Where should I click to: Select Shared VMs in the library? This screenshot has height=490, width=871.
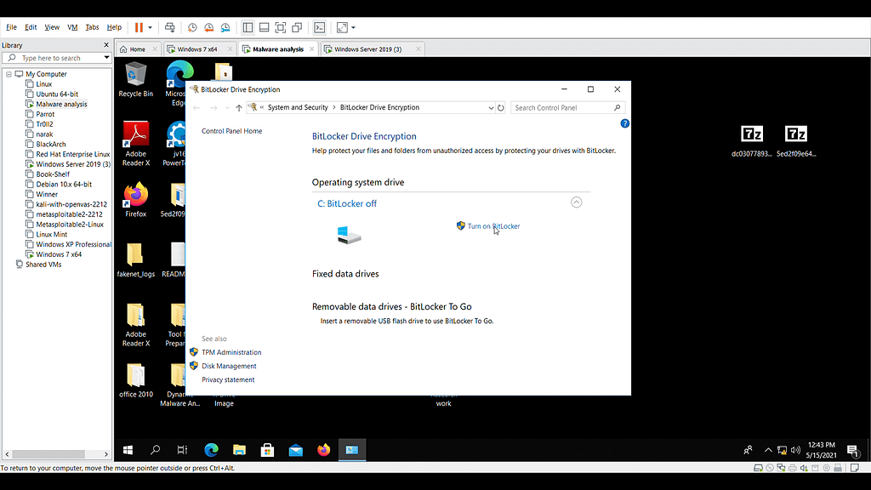[43, 265]
